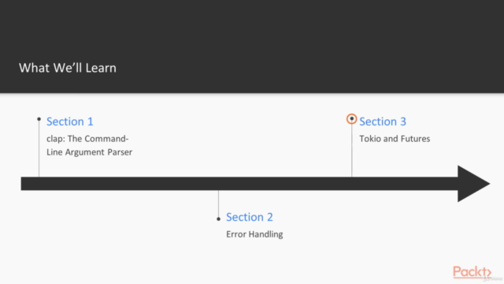Click the thick shaft of the timeline arrow
Viewport: 504px width, 284px height.
(239, 184)
